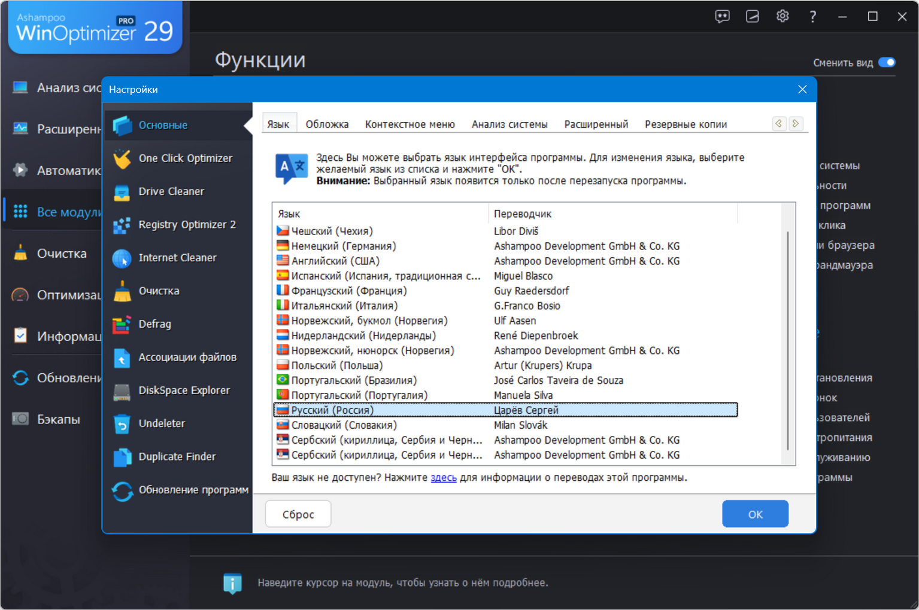Open Ассоциации файлов settings
919x610 pixels.
click(x=178, y=358)
